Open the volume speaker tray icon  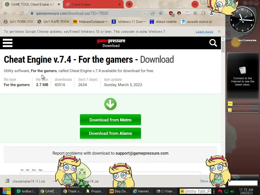tap(232, 191)
